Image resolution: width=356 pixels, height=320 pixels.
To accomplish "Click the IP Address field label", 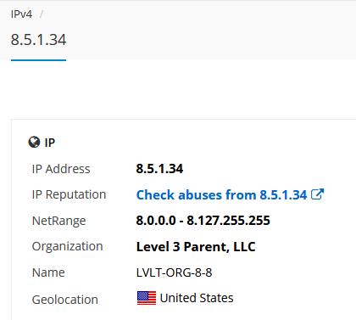I will (61, 169).
